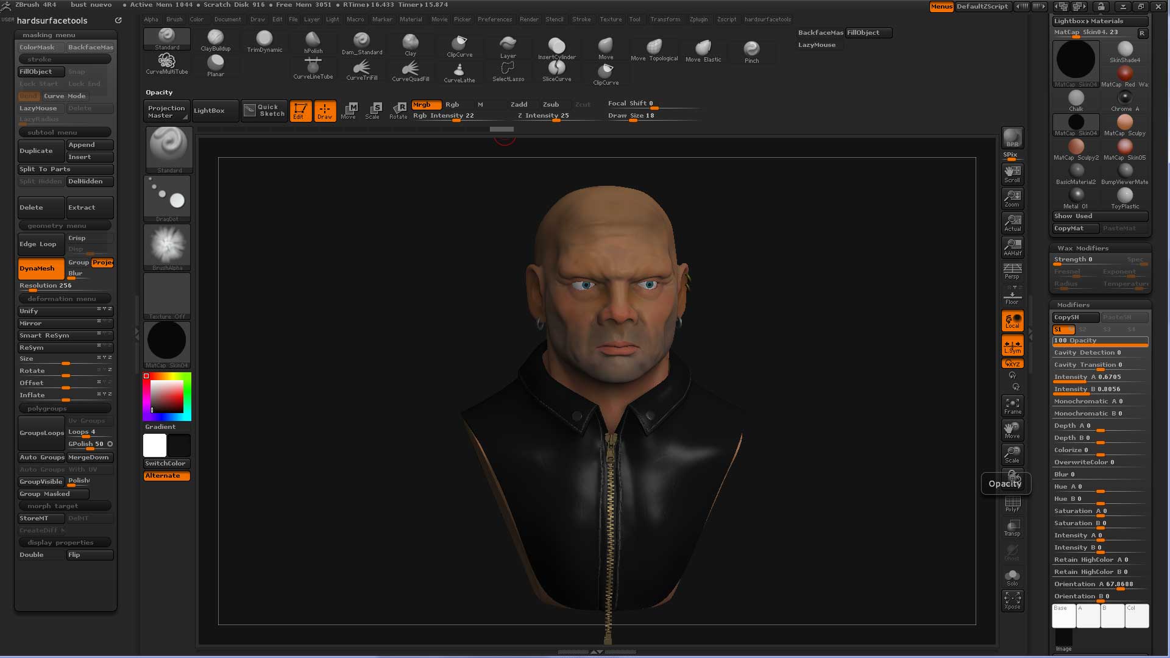Choose the Chrome A material
This screenshot has height=658, width=1170.
click(x=1125, y=101)
